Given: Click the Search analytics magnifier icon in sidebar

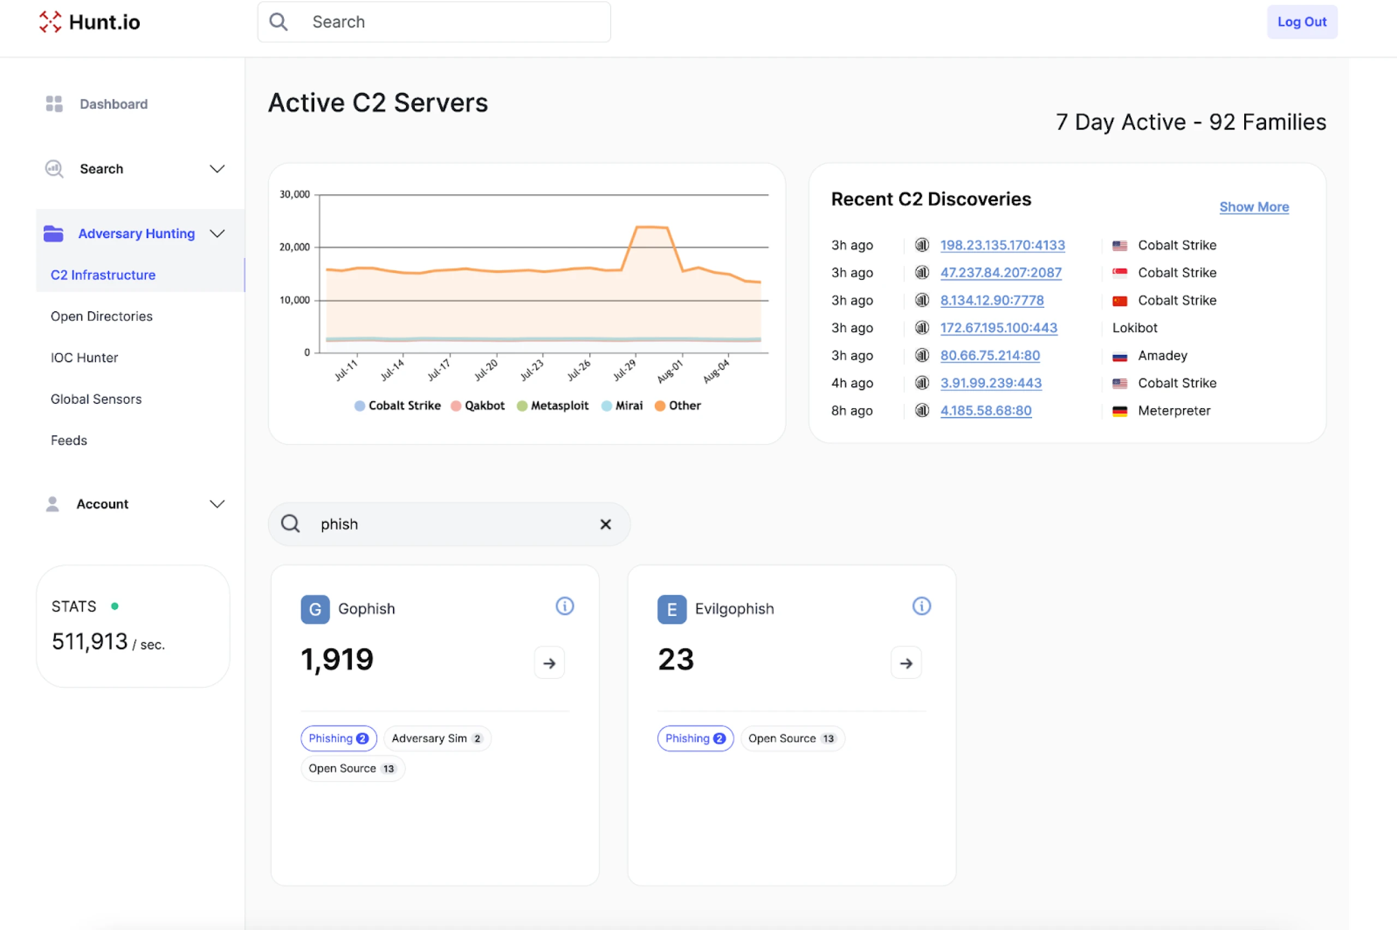Looking at the screenshot, I should tap(54, 169).
